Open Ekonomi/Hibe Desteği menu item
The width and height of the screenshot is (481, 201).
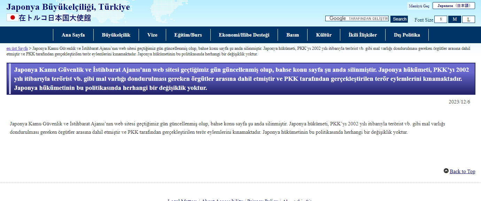[244, 35]
